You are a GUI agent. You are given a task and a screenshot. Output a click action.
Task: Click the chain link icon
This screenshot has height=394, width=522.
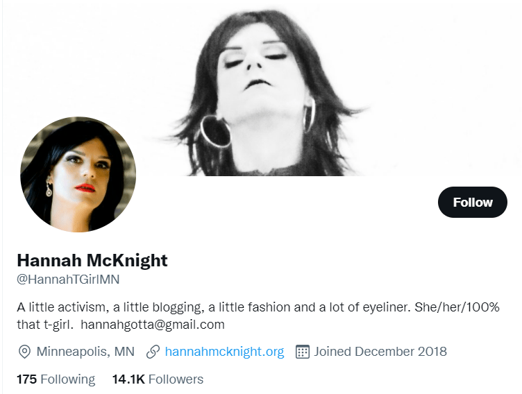click(153, 352)
